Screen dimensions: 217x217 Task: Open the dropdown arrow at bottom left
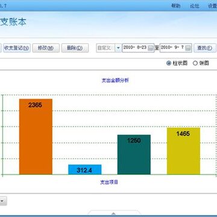pyautogui.click(x=3, y=201)
